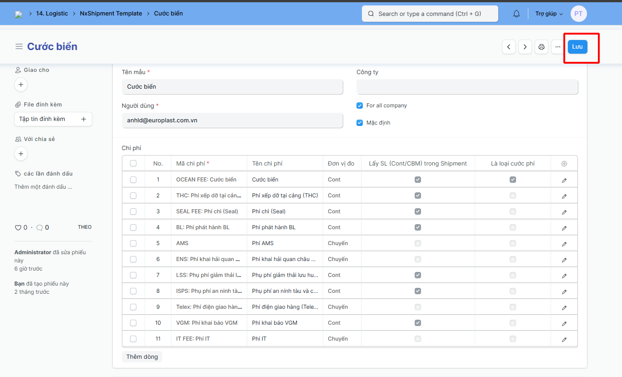This screenshot has width=622, height=377.
Task: Click the print icon button
Action: 541,47
